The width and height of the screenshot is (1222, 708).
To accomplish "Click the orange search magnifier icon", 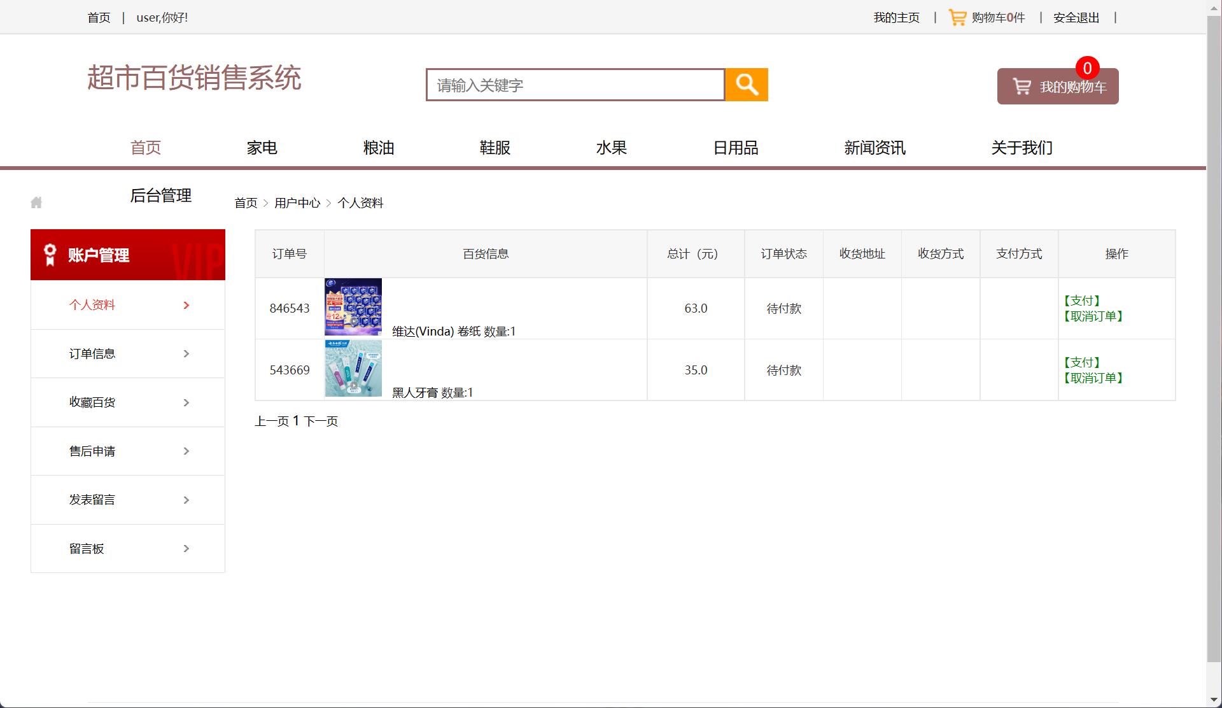I will (746, 84).
